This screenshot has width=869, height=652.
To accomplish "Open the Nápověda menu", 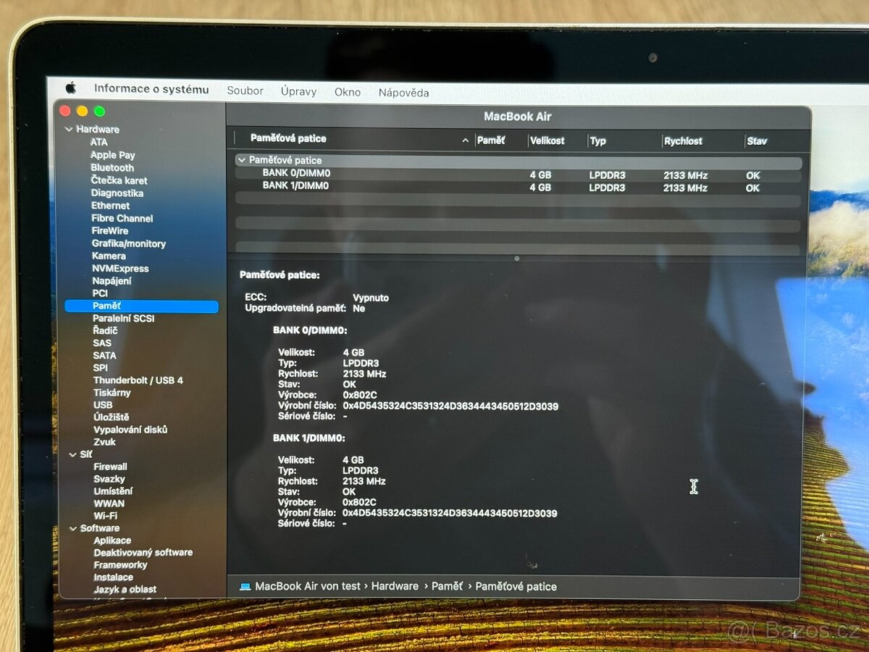I will (x=403, y=93).
